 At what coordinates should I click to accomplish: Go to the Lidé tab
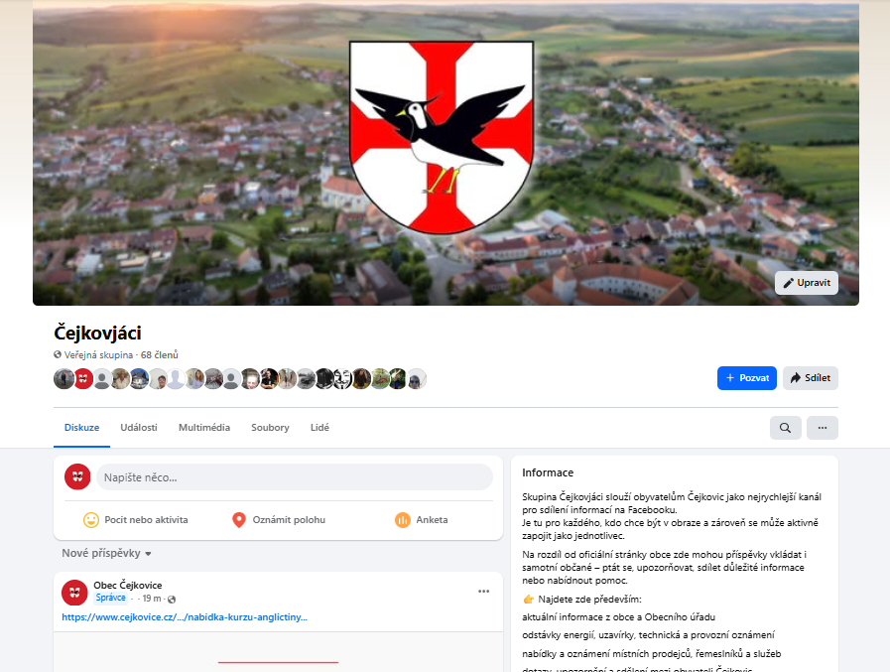pos(319,428)
